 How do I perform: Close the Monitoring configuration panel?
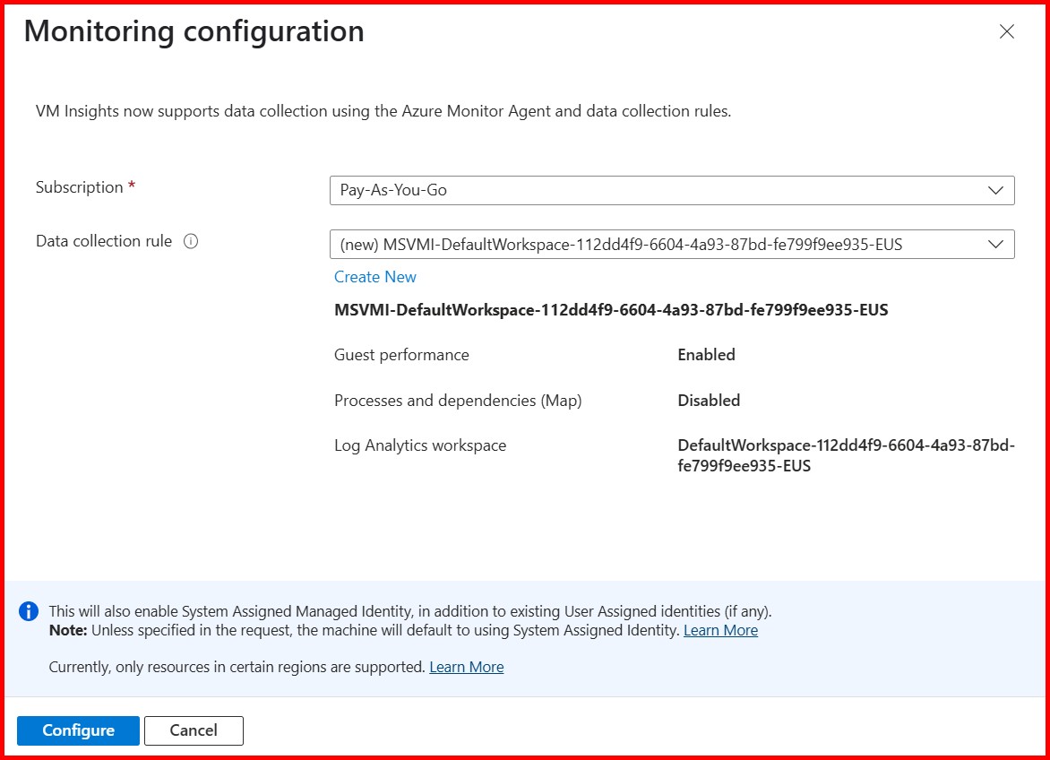point(1006,31)
